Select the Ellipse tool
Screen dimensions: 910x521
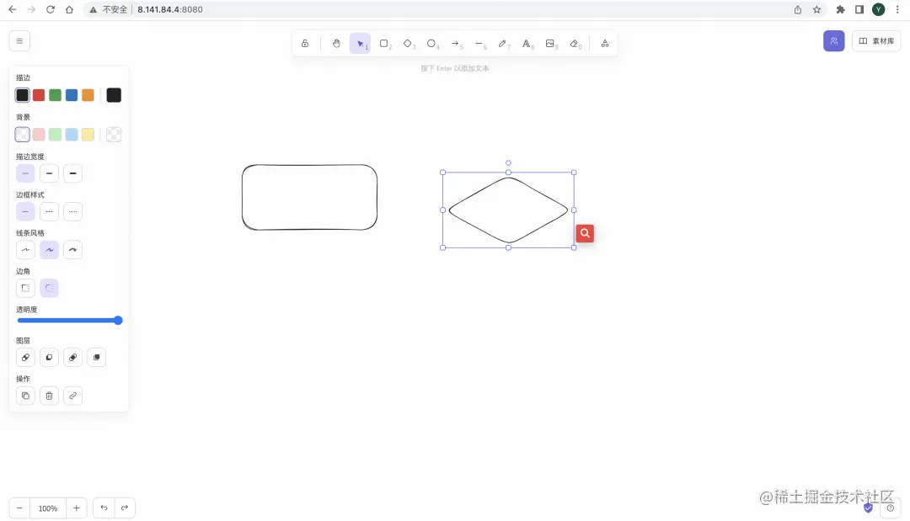(431, 44)
